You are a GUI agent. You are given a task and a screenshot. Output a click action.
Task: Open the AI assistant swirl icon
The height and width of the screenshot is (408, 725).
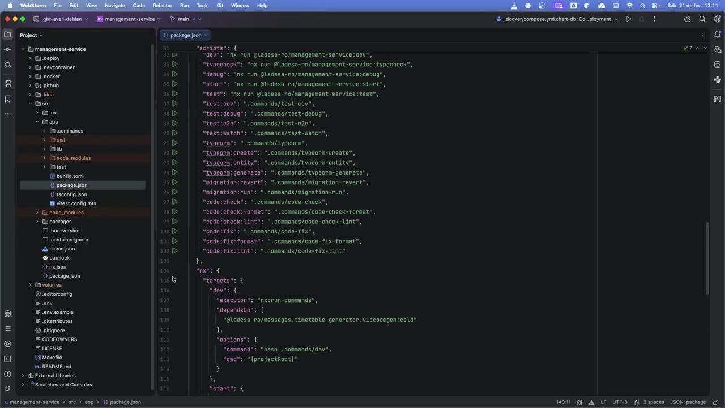click(687, 19)
